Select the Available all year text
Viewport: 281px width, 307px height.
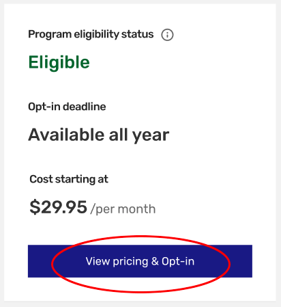point(99,135)
